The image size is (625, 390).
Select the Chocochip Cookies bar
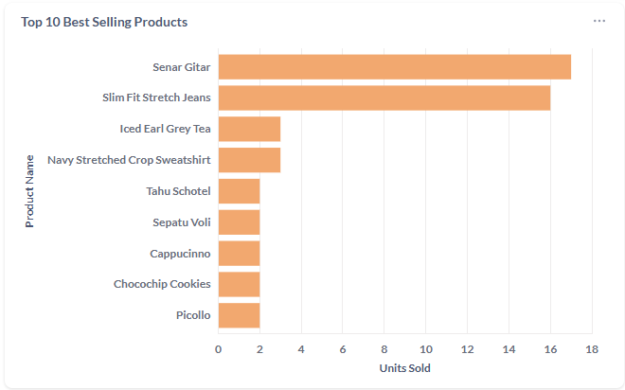[x=239, y=284]
